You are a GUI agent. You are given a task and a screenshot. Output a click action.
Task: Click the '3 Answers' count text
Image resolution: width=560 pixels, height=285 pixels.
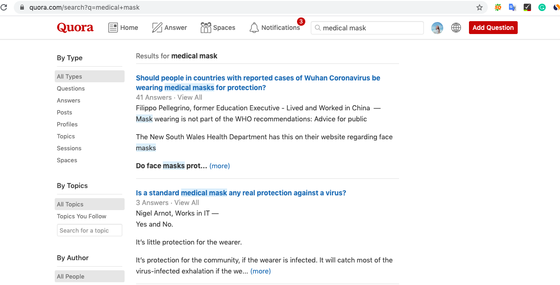[x=152, y=203]
